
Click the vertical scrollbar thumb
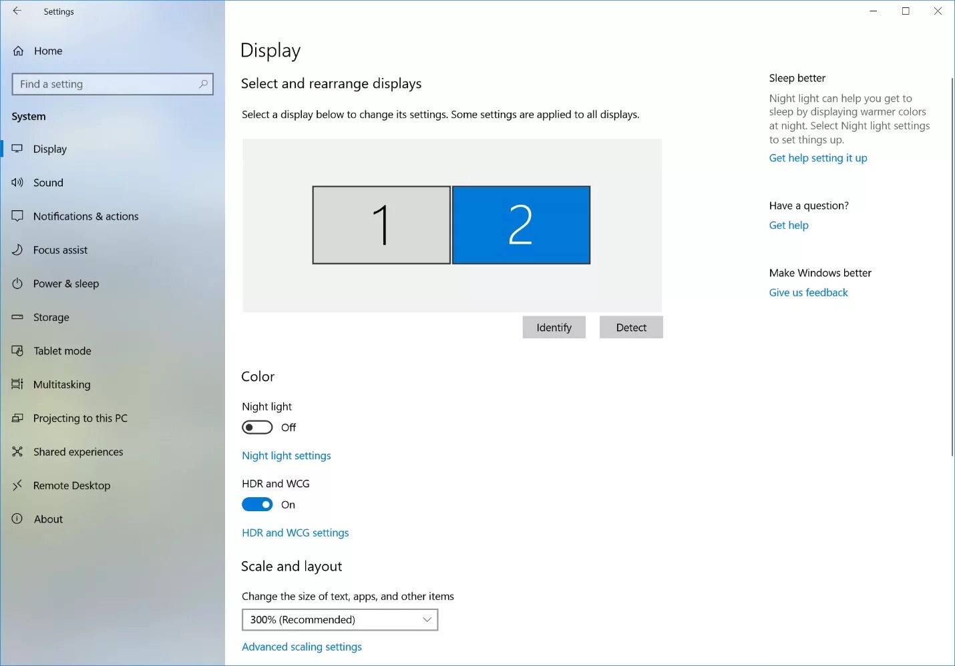[x=952, y=267]
